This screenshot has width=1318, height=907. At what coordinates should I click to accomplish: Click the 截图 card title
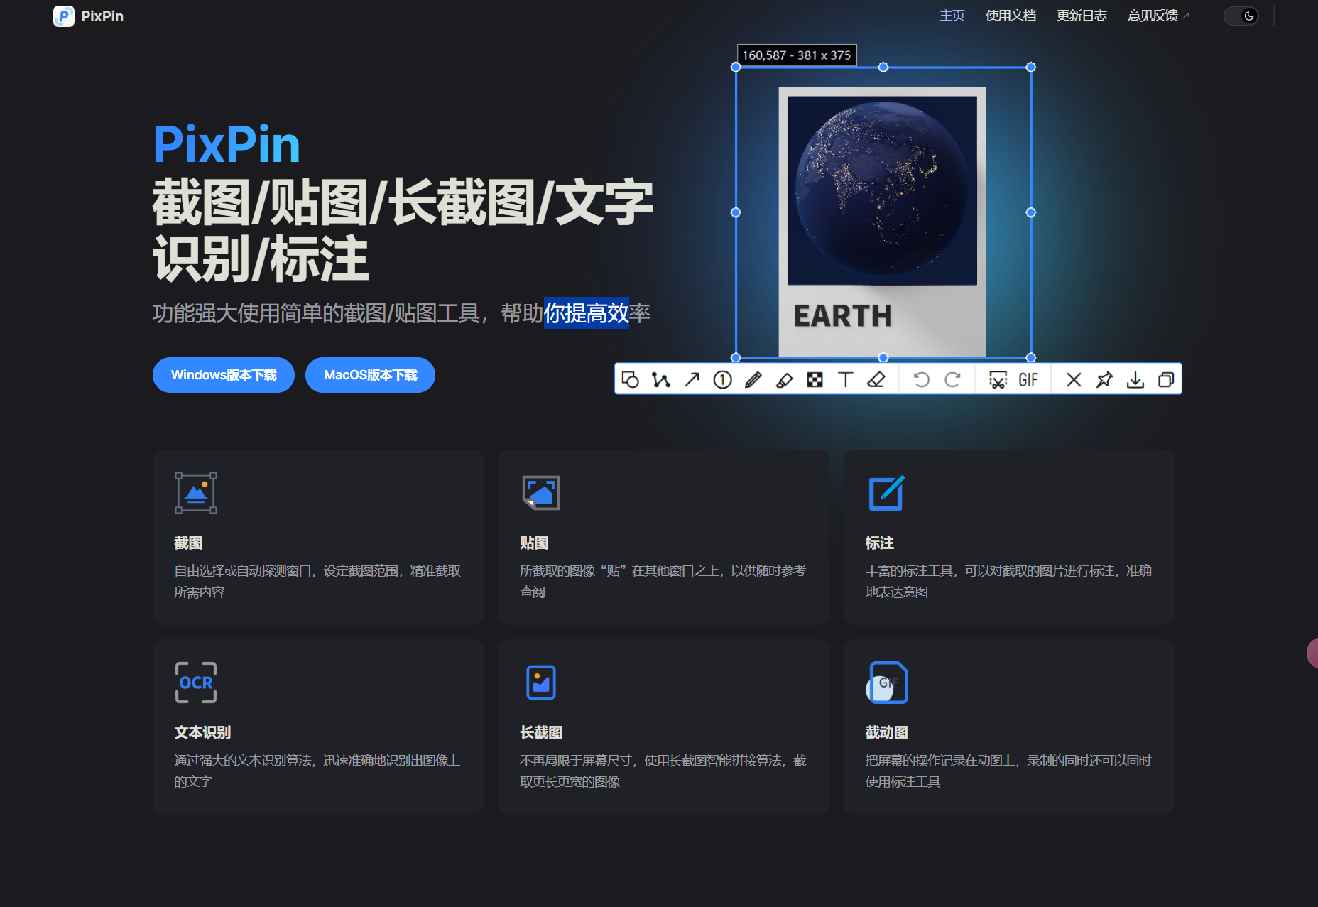[x=188, y=543]
